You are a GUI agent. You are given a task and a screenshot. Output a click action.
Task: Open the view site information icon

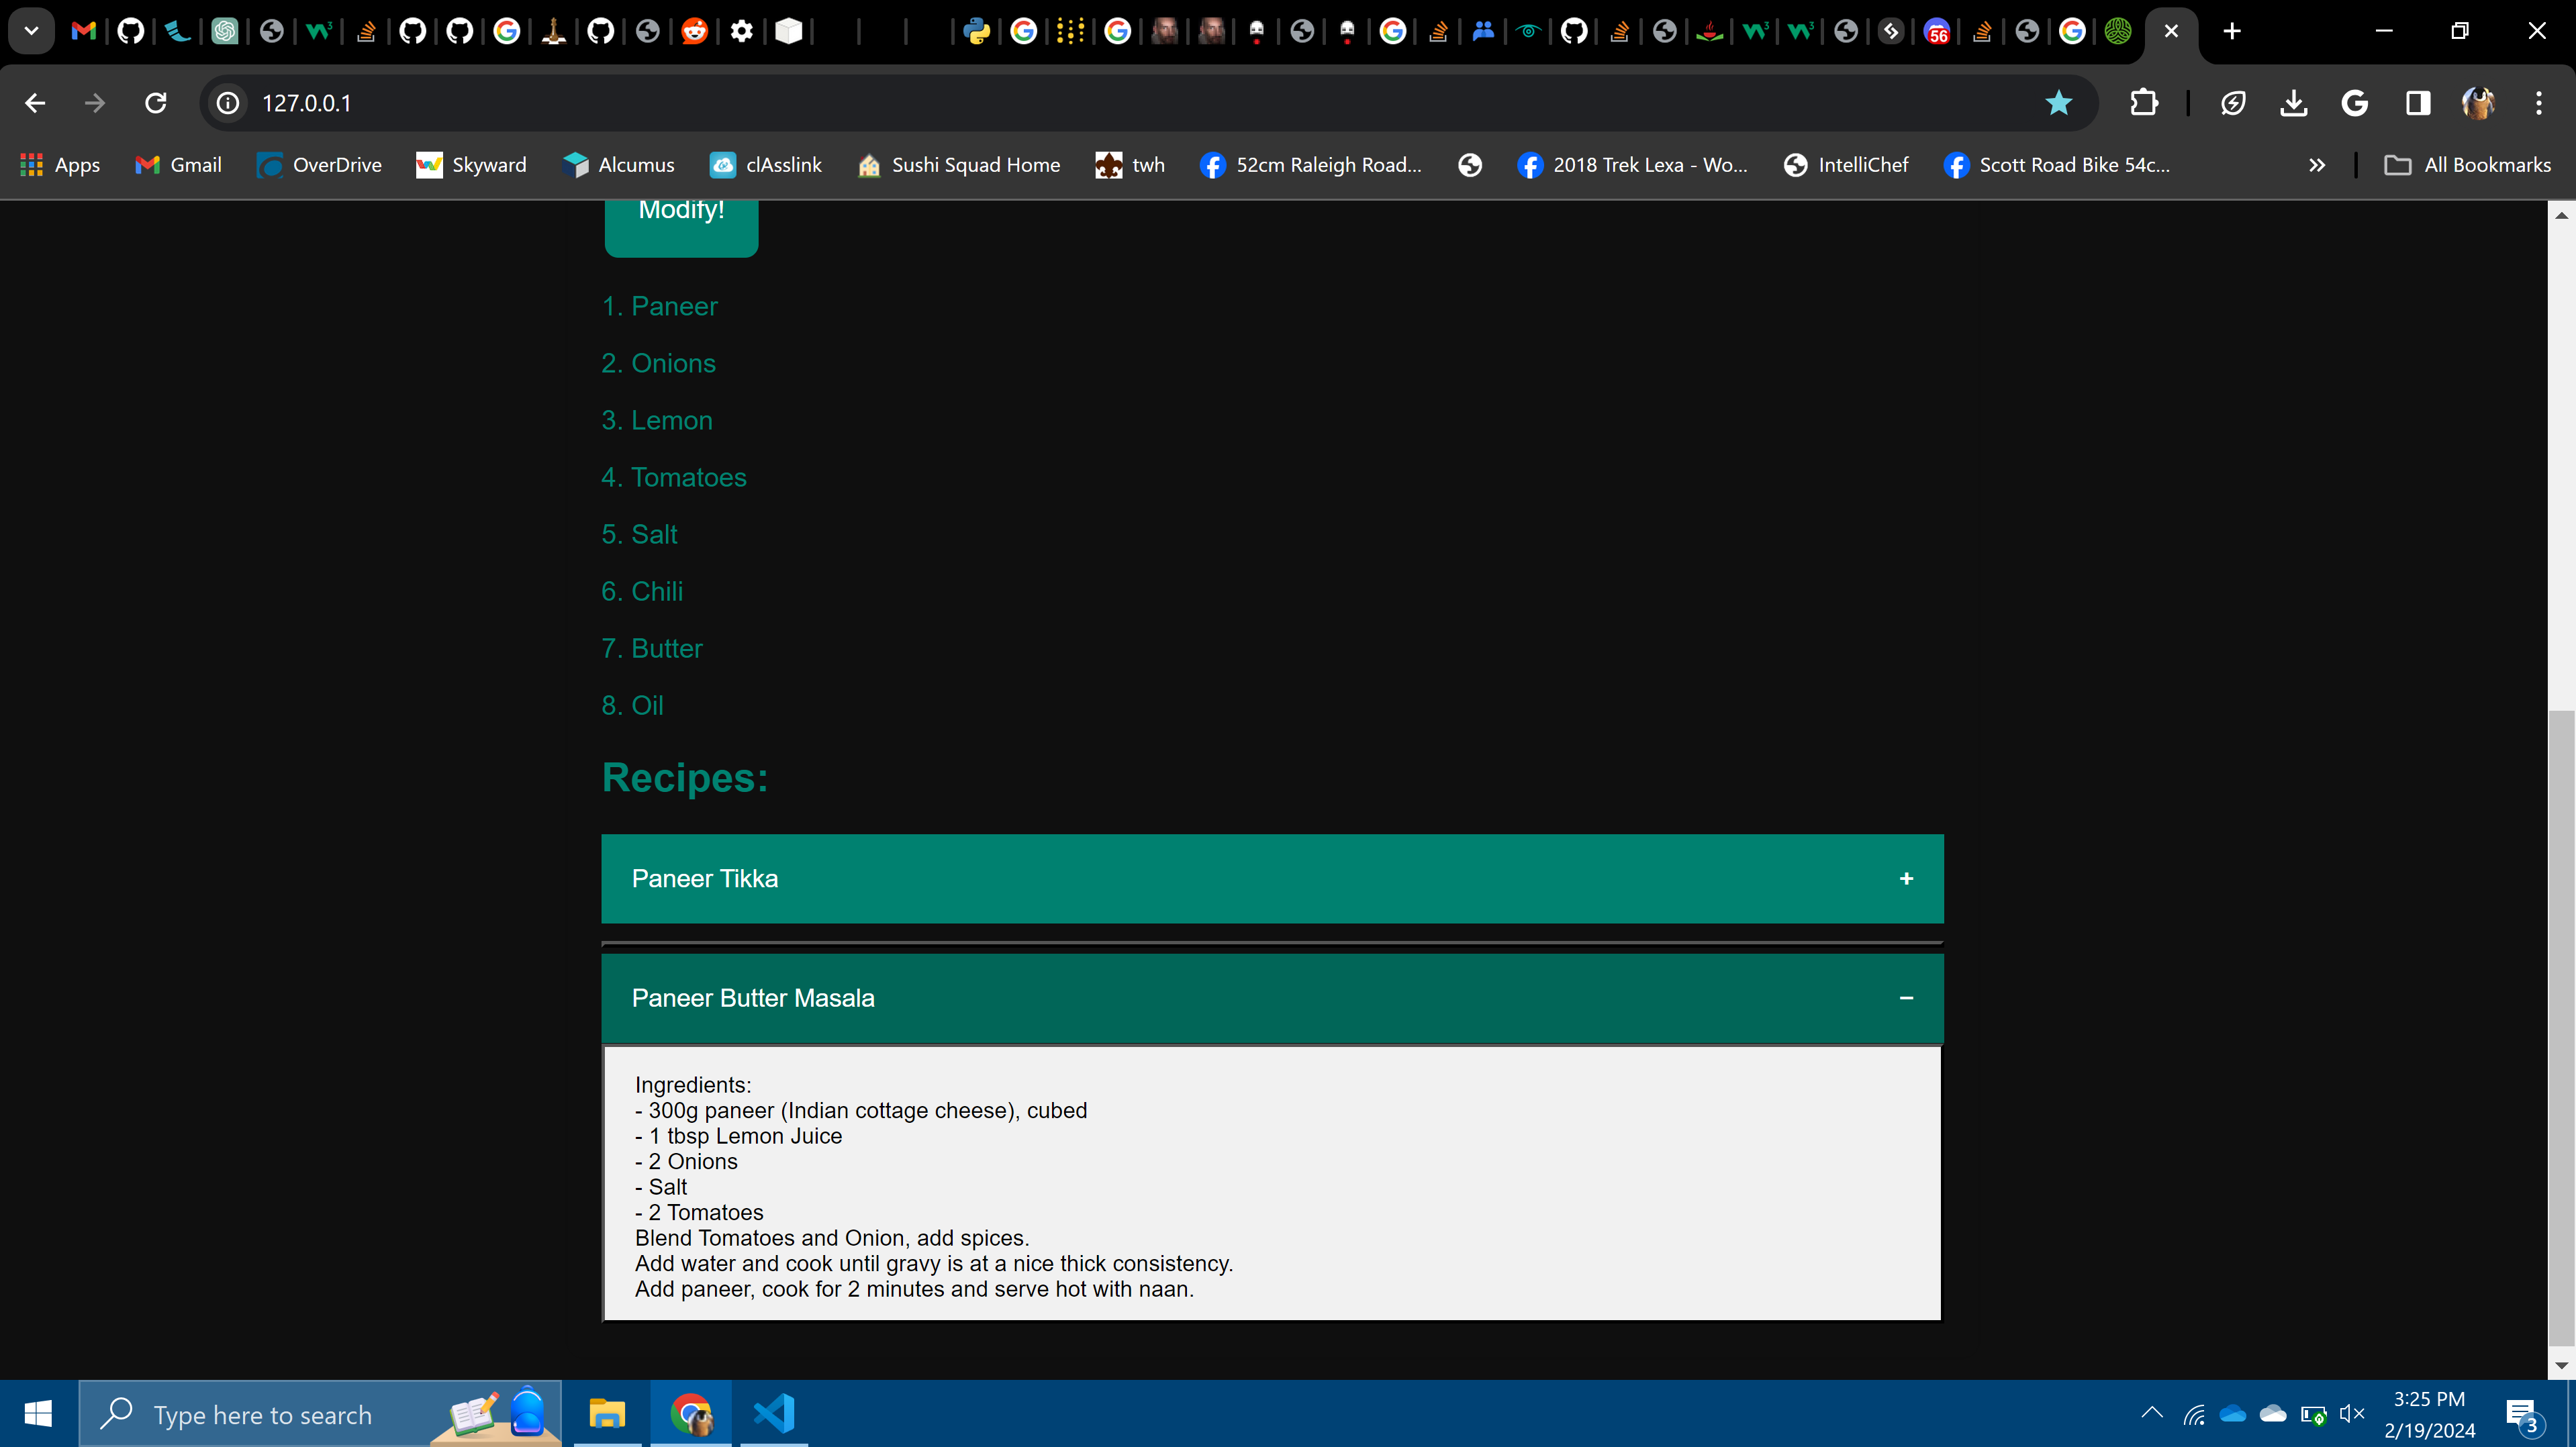[x=228, y=103]
